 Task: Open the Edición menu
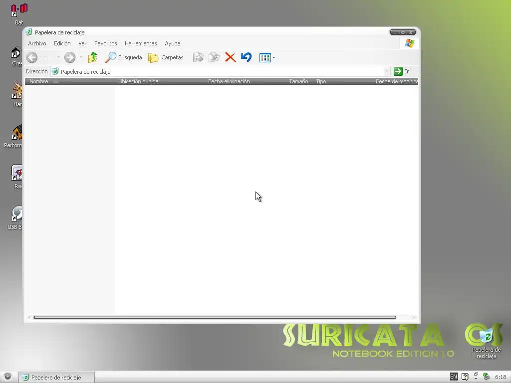62,43
